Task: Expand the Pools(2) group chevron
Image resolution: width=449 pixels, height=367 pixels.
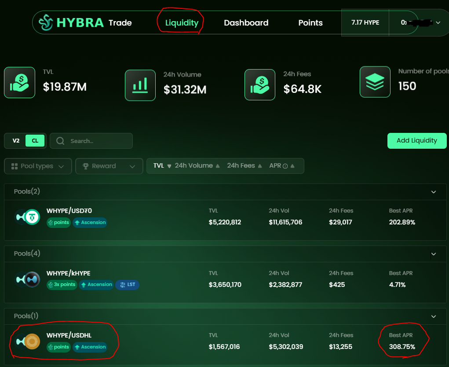Action: point(434,192)
